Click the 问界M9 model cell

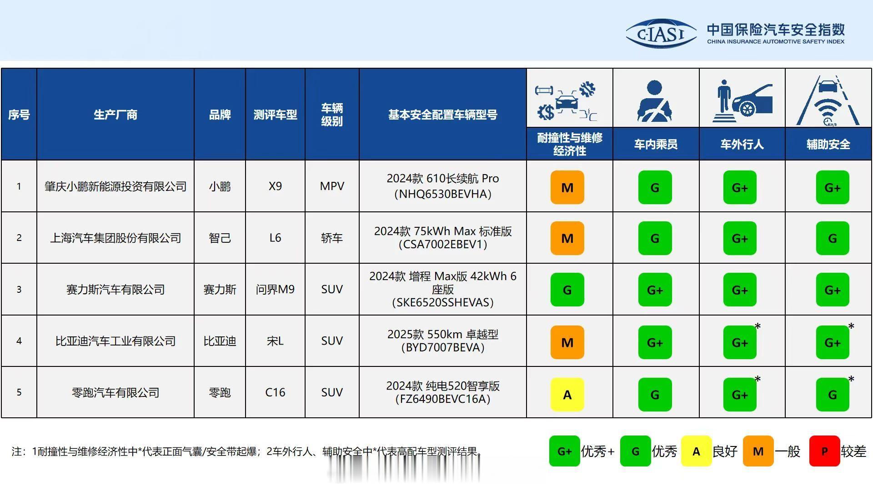pos(275,289)
